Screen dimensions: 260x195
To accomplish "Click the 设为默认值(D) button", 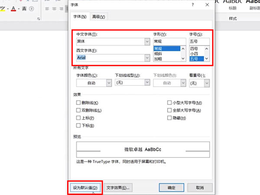I will point(85,188).
